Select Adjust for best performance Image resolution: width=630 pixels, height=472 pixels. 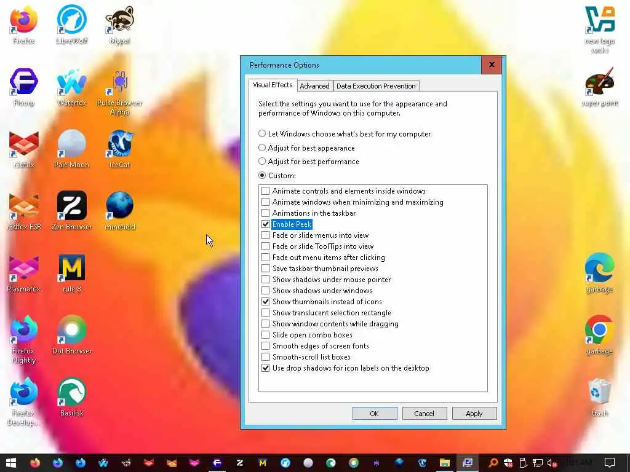309,162
